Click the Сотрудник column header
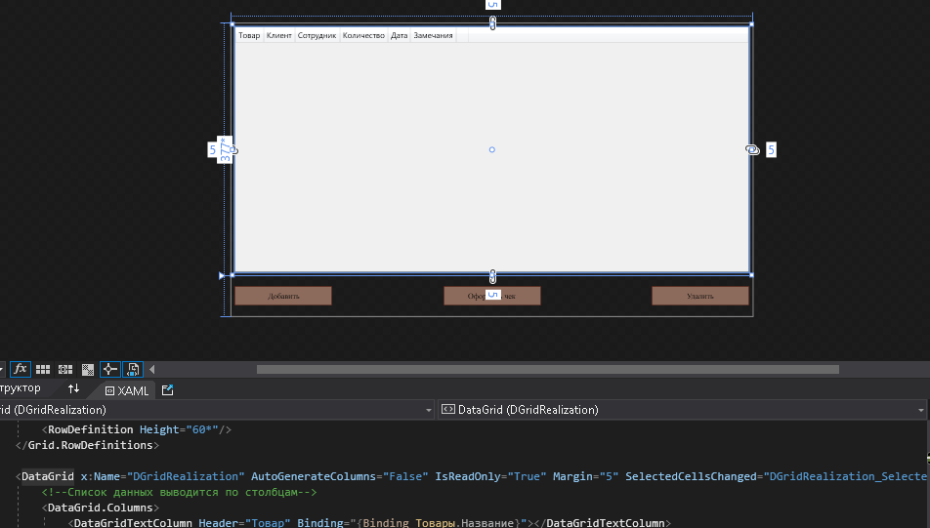Screen dimensions: 930x528 click(x=317, y=35)
